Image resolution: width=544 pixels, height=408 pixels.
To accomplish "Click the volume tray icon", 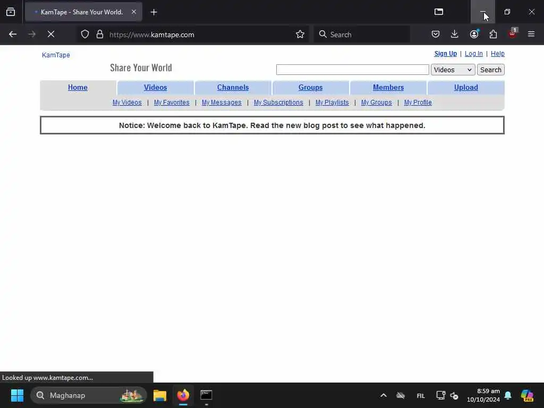I will click(454, 395).
